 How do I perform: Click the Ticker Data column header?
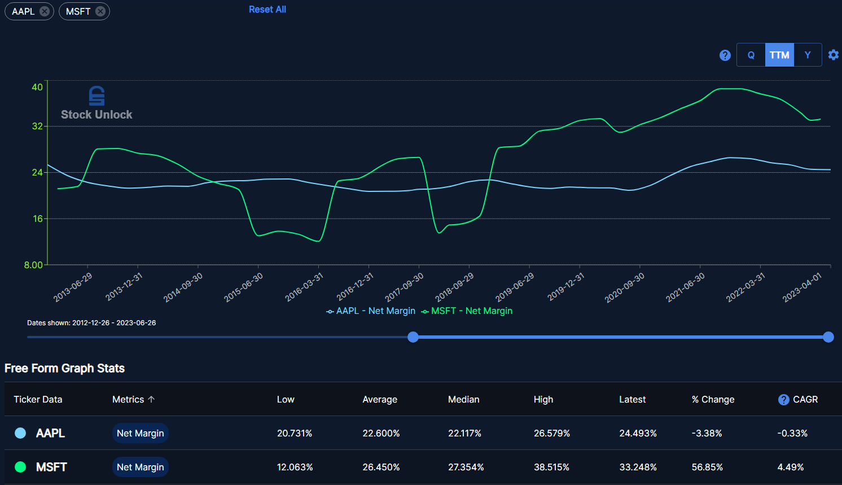coord(38,399)
